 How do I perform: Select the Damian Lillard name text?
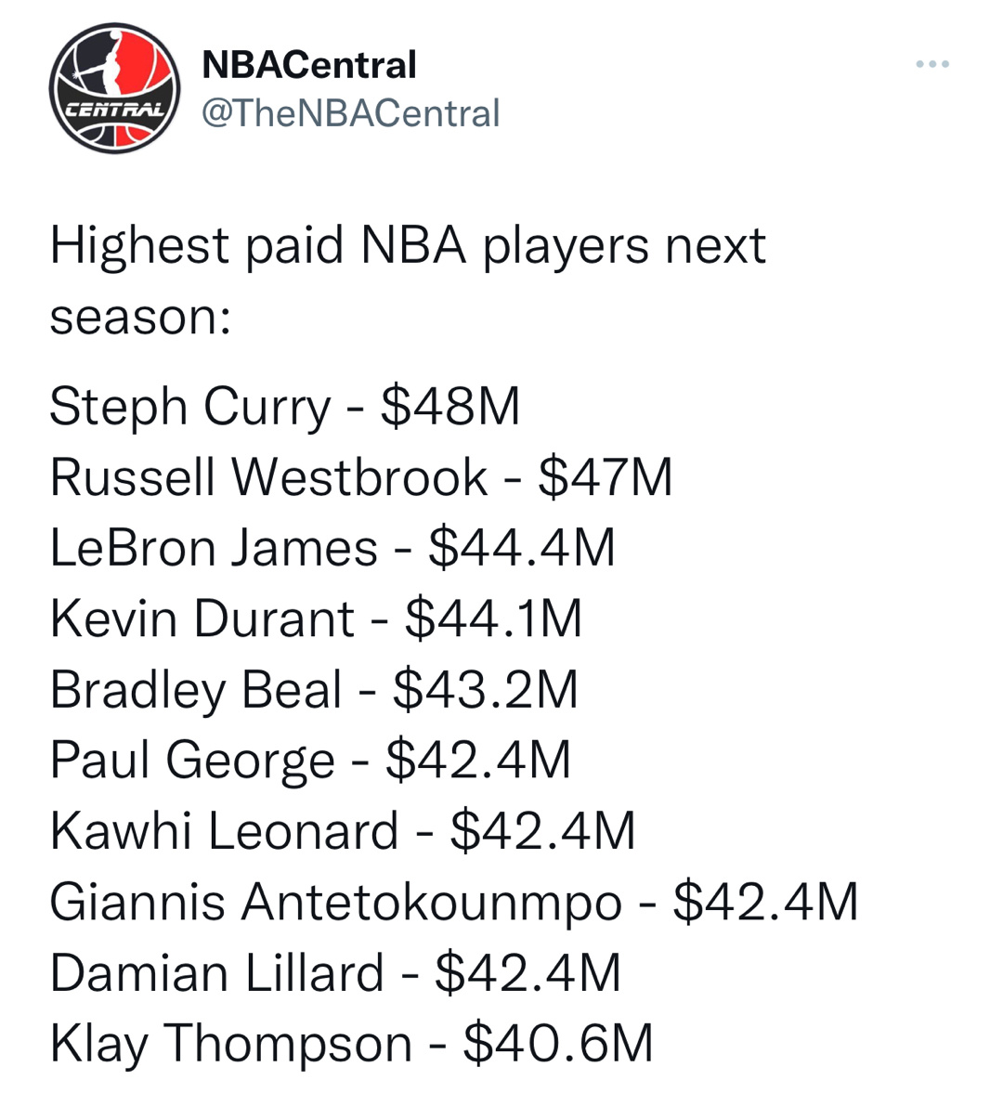pos(216,973)
